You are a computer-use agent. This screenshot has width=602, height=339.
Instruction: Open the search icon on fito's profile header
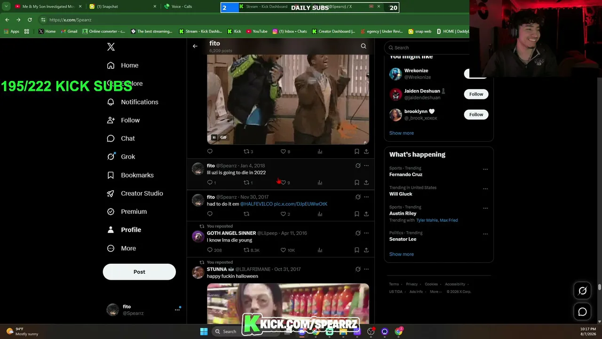[x=364, y=46]
